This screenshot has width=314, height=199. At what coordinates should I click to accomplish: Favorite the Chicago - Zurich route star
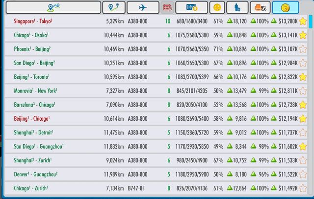[303, 188]
